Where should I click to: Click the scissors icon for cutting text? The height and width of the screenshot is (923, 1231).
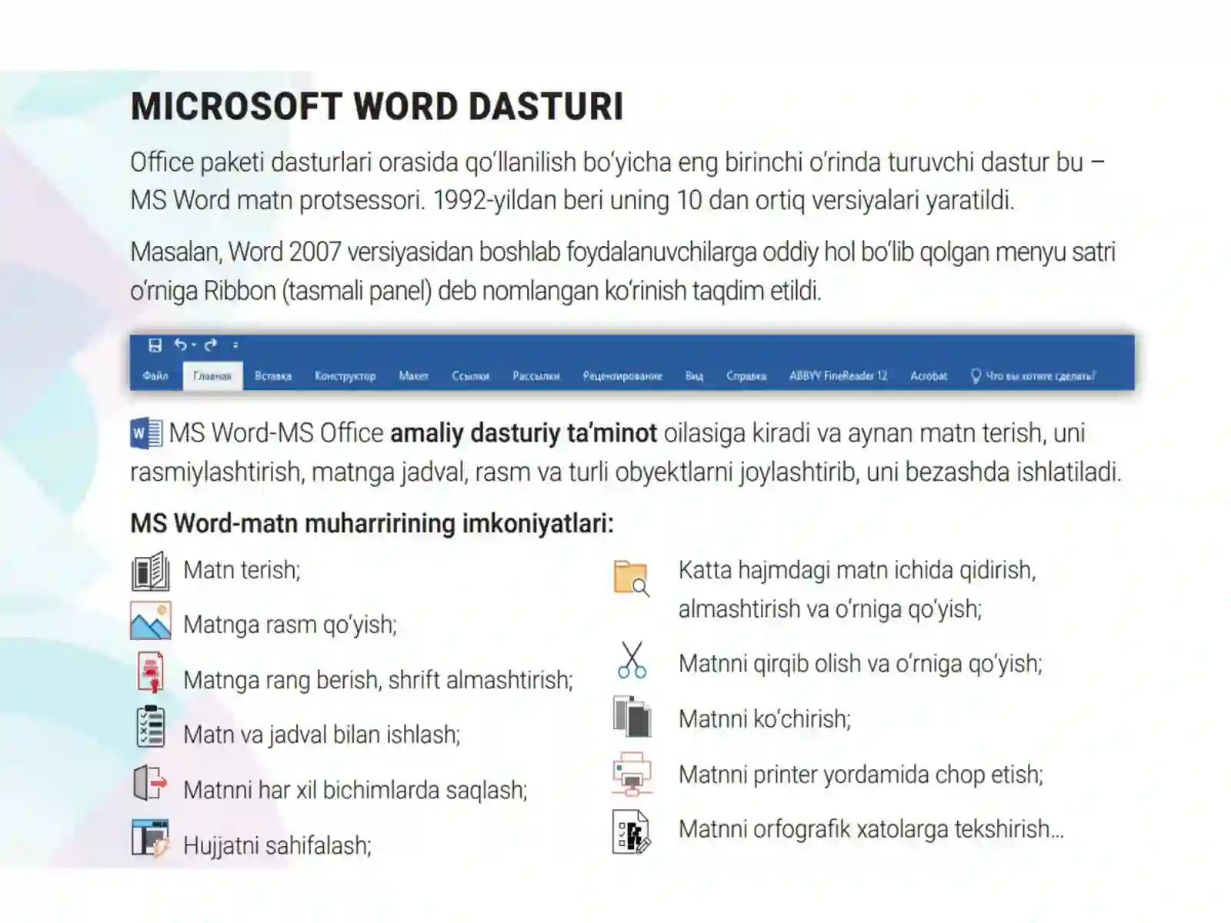pyautogui.click(x=632, y=661)
